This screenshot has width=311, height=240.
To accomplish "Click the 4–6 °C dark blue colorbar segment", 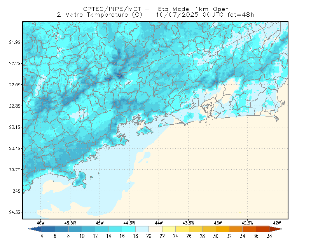I will coord(48,229).
